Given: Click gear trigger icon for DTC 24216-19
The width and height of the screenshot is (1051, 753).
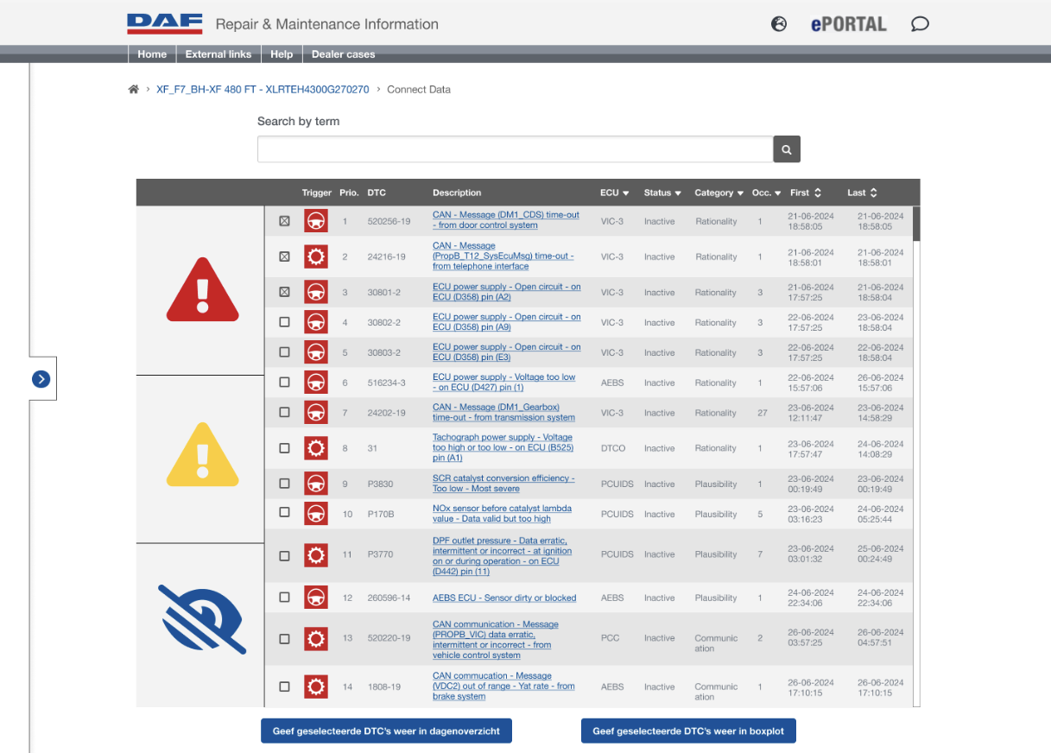Looking at the screenshot, I should 315,256.
